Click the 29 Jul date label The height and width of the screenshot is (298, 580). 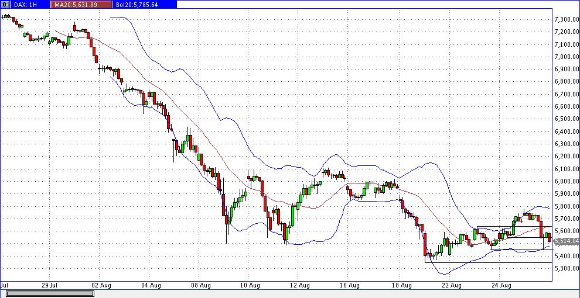pyautogui.click(x=50, y=285)
